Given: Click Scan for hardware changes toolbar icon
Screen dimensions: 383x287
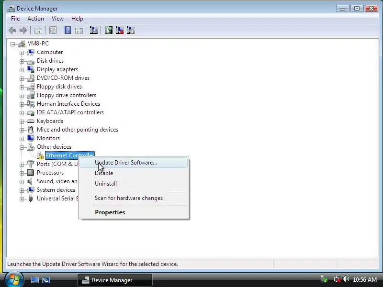Looking at the screenshot, I should click(93, 30).
